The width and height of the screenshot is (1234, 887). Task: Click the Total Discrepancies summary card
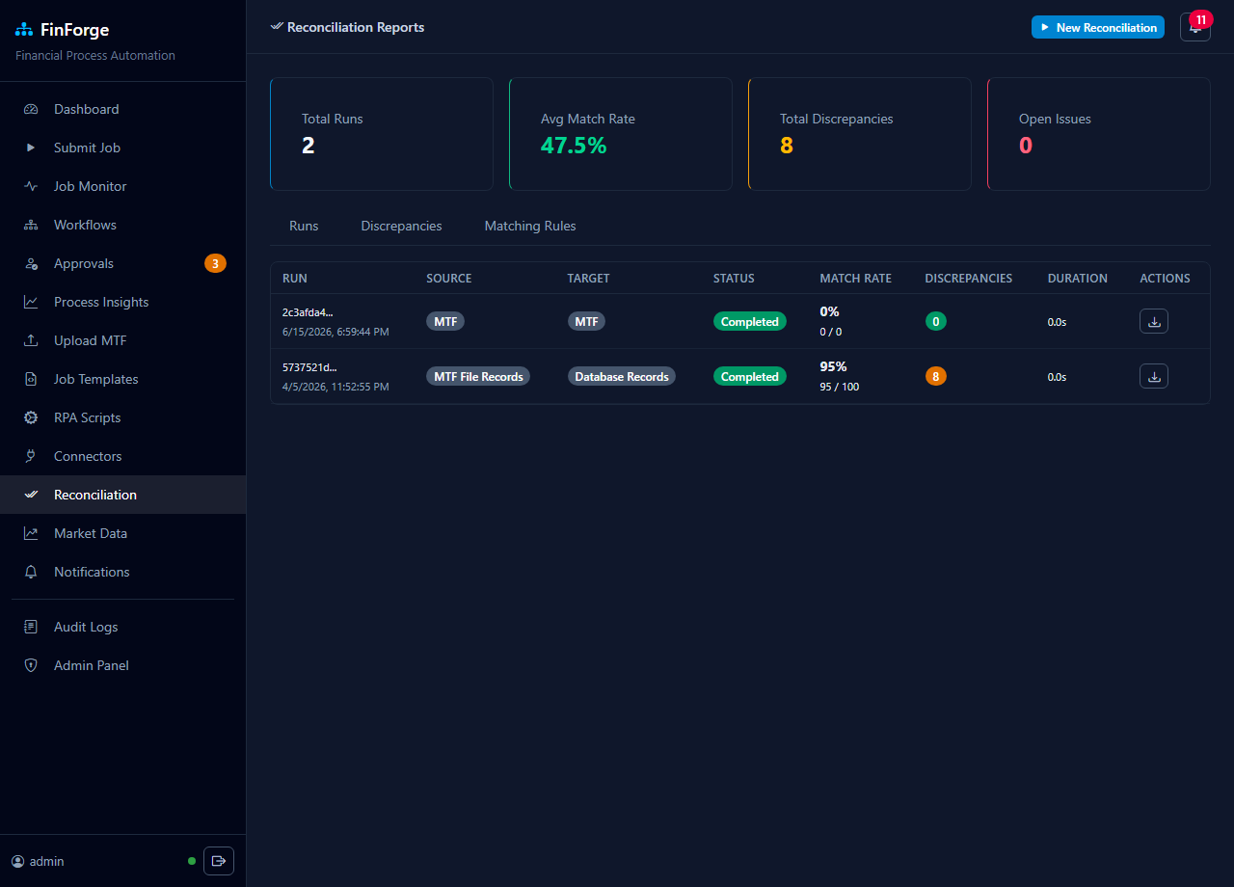click(x=860, y=134)
